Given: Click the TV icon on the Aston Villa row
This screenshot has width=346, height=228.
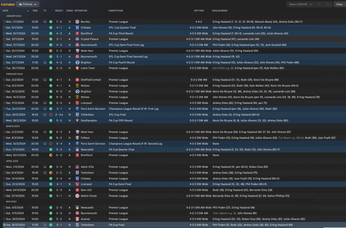Looking at the screenshot, I should pos(45,167).
